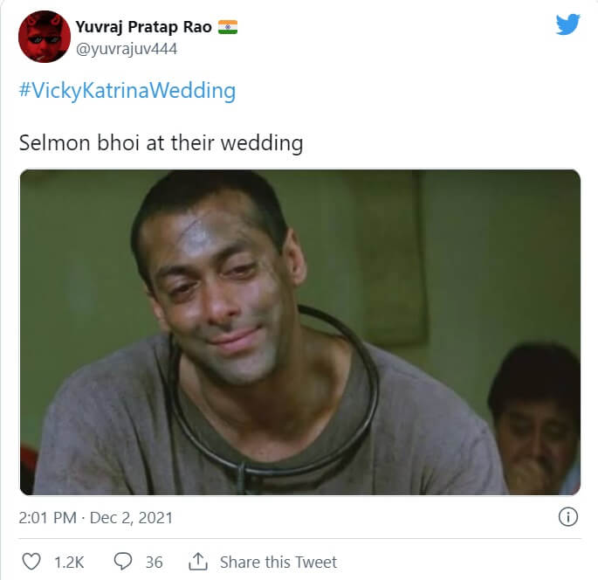The height and width of the screenshot is (580, 598).
Task: Open the #VickyKatrinaWedding hashtag
Action: point(127,91)
